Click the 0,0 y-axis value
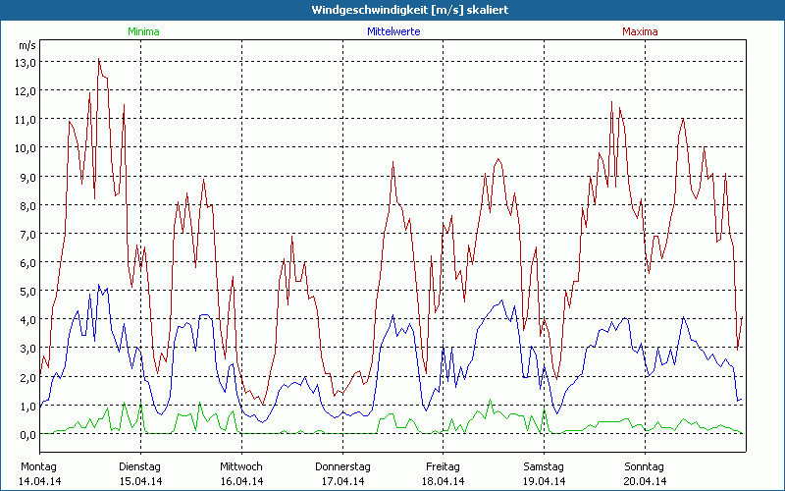 27,435
